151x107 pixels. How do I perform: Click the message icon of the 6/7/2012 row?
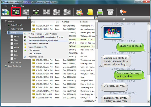[33, 98]
